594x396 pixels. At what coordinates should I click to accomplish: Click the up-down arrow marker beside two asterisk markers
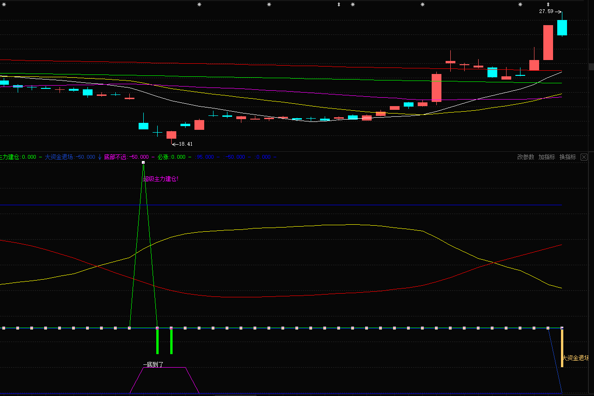[x=339, y=5]
